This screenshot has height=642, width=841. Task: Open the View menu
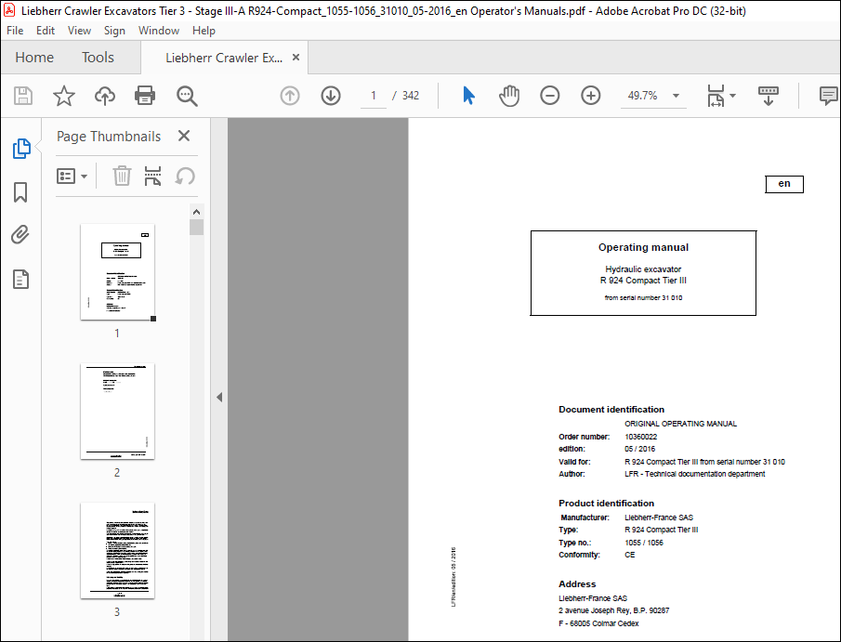(x=79, y=31)
